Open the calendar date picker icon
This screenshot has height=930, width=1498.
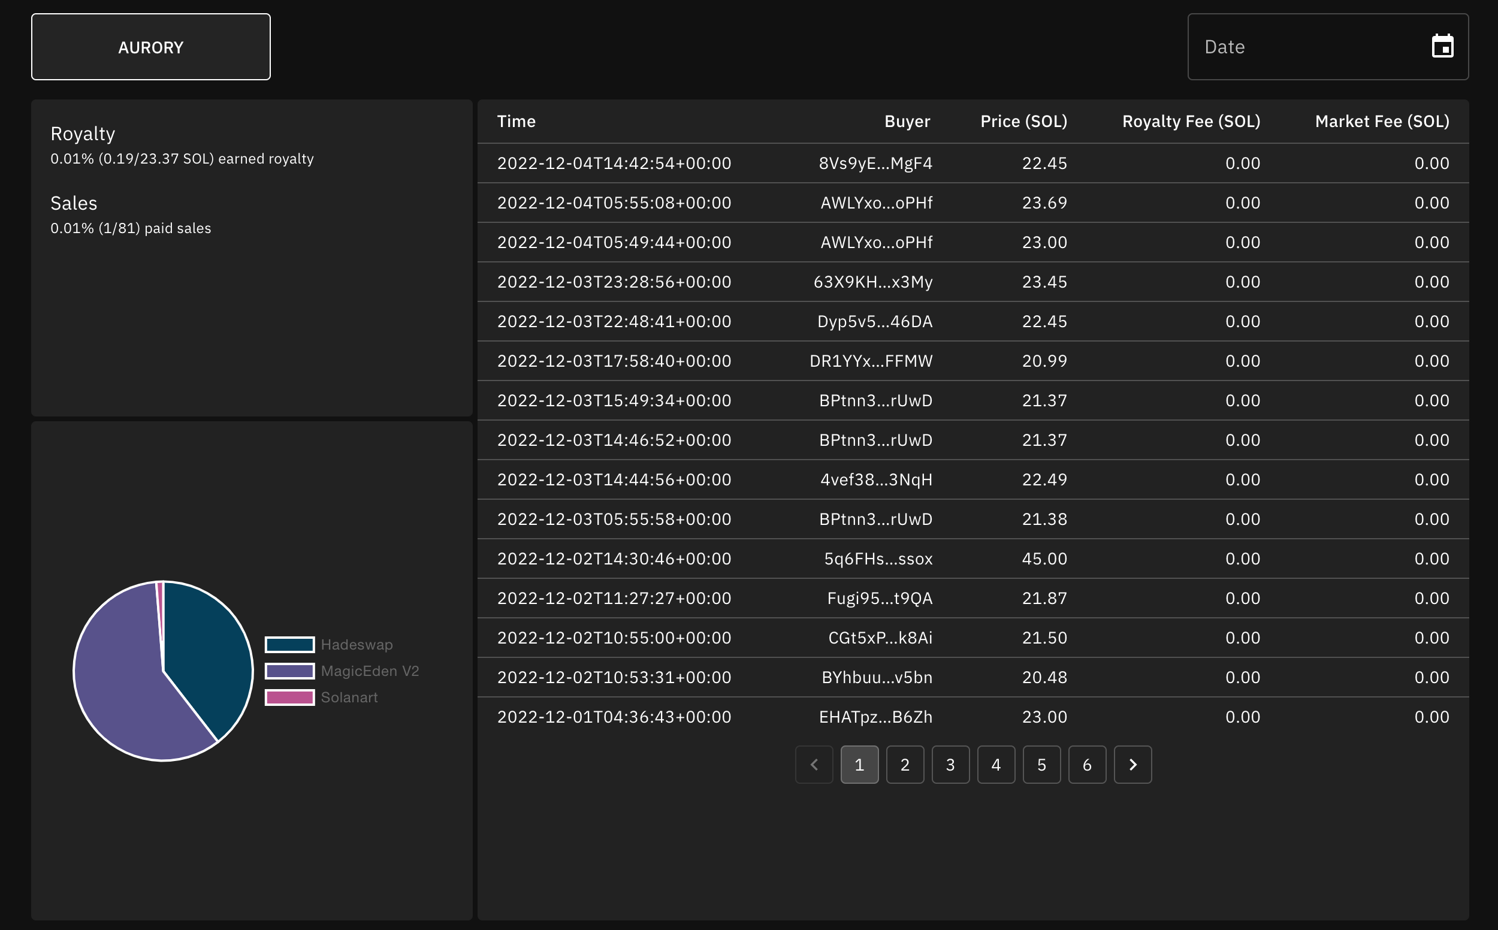click(1442, 47)
